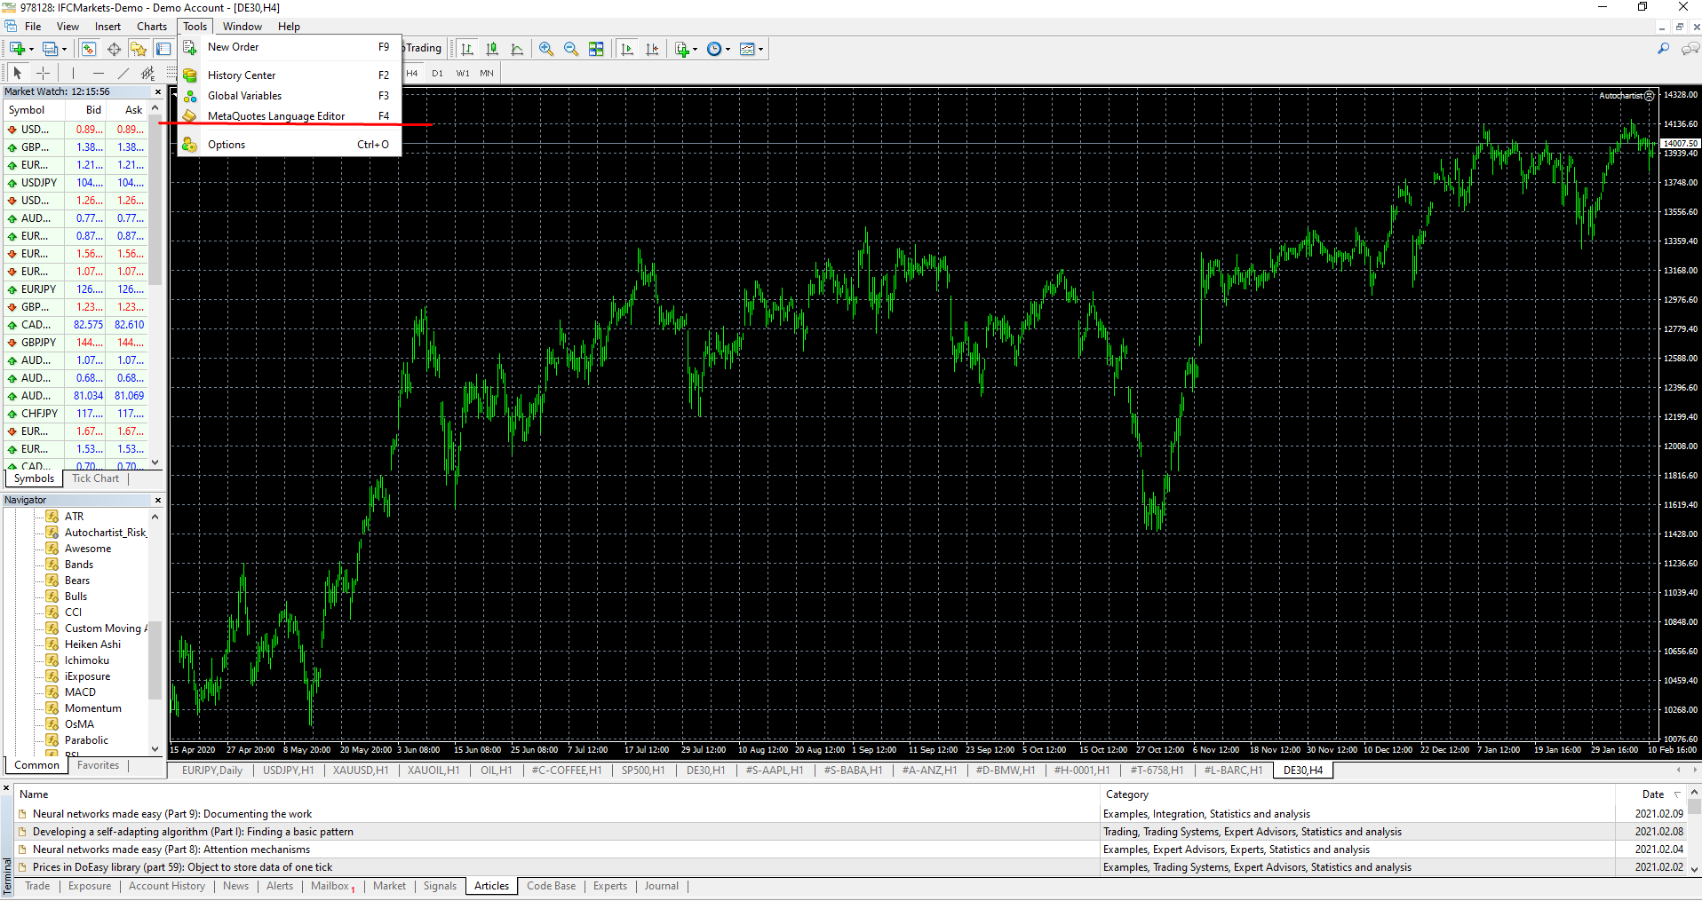Viewport: 1702px width, 901px height.
Task: Toggle the Market Watch panel visibility
Action: click(87, 49)
